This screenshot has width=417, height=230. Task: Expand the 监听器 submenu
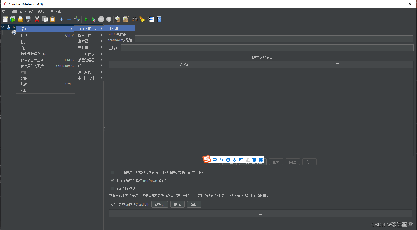click(89, 41)
